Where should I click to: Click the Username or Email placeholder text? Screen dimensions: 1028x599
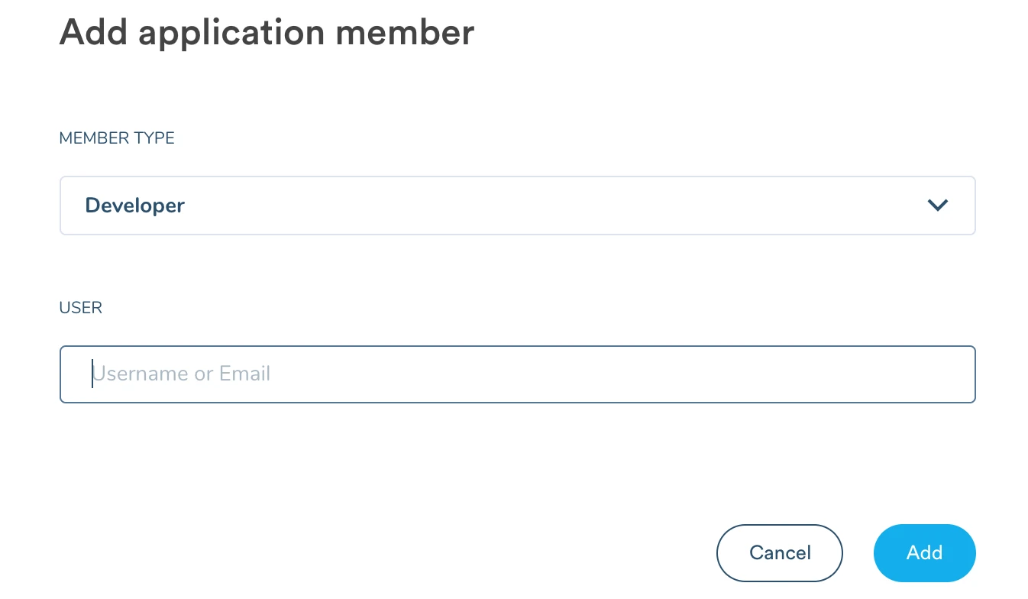coord(181,374)
